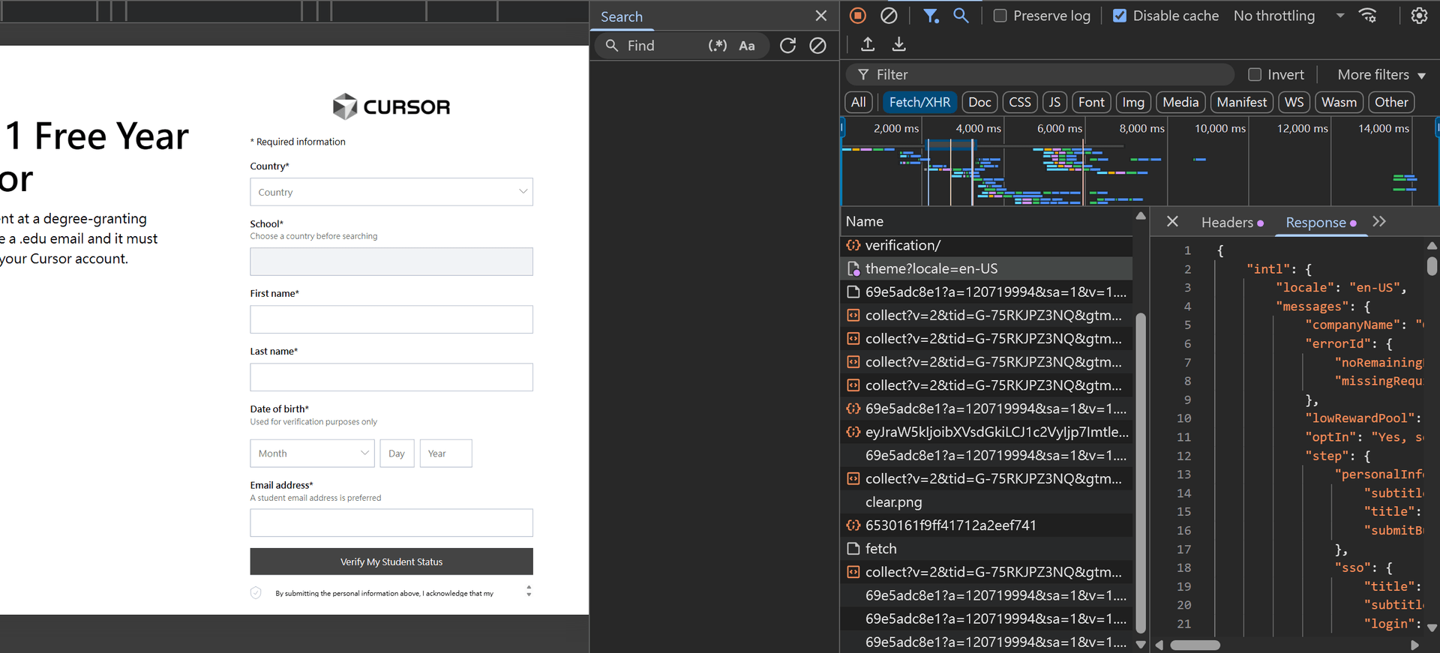Screen dimensions: 1440x653
Task: Click the Email address input
Action: click(391, 523)
